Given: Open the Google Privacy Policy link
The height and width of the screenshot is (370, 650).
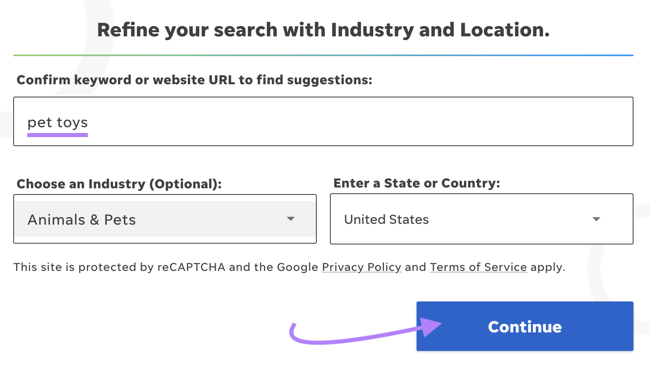Looking at the screenshot, I should (x=362, y=268).
